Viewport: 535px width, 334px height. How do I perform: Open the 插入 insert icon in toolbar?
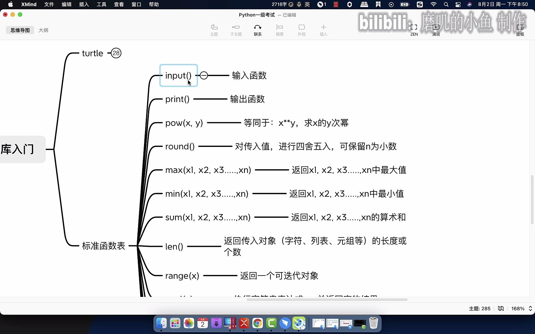coord(323,29)
